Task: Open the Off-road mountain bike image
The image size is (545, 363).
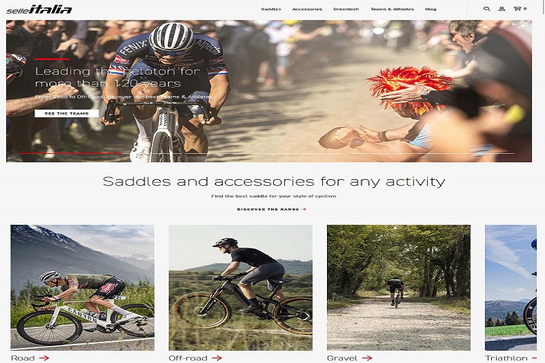Action: tap(240, 287)
